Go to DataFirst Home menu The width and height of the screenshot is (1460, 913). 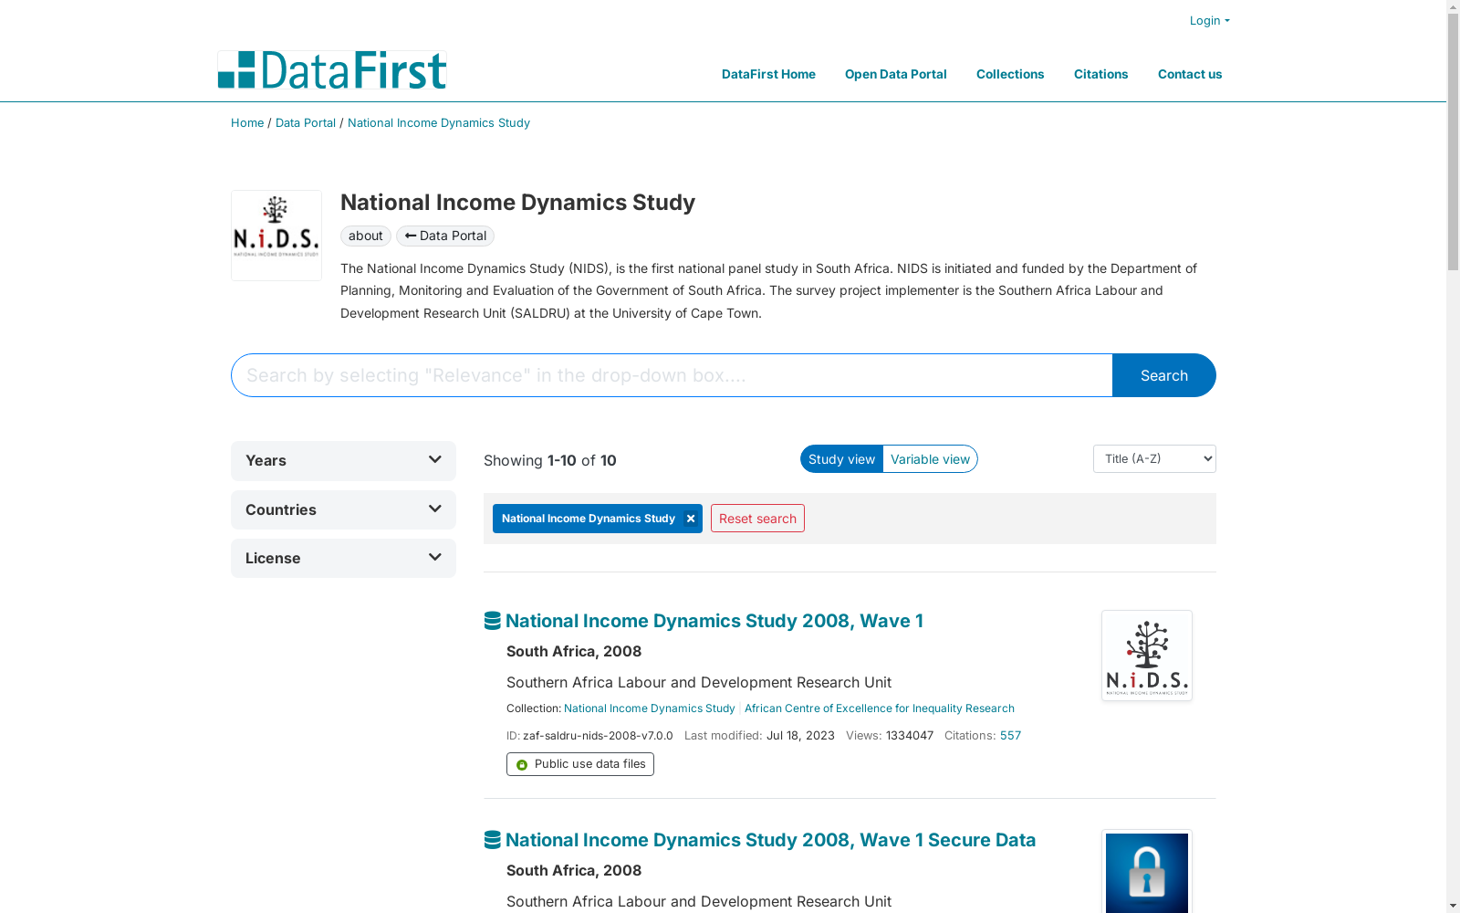[x=768, y=74]
